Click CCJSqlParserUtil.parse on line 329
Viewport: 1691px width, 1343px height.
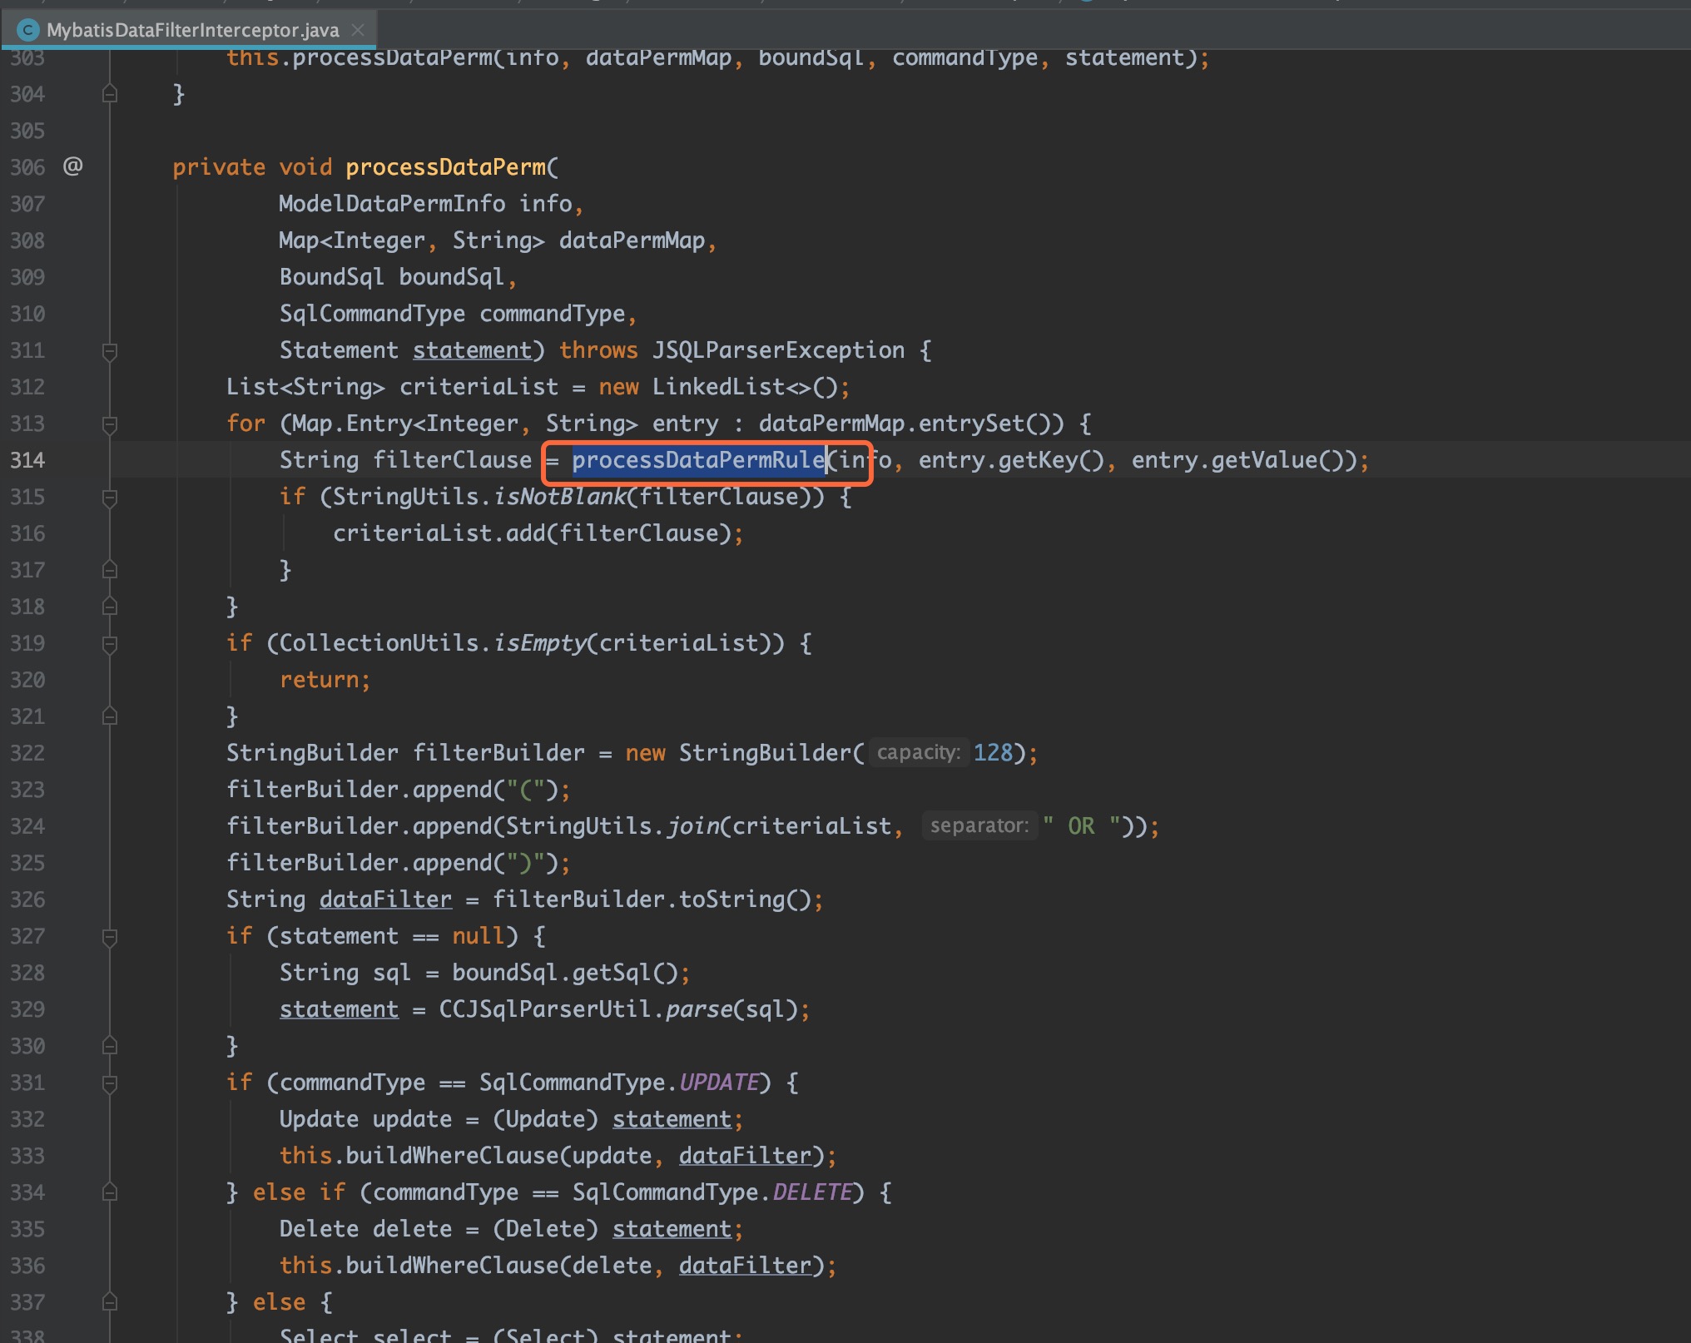pyautogui.click(x=585, y=1009)
